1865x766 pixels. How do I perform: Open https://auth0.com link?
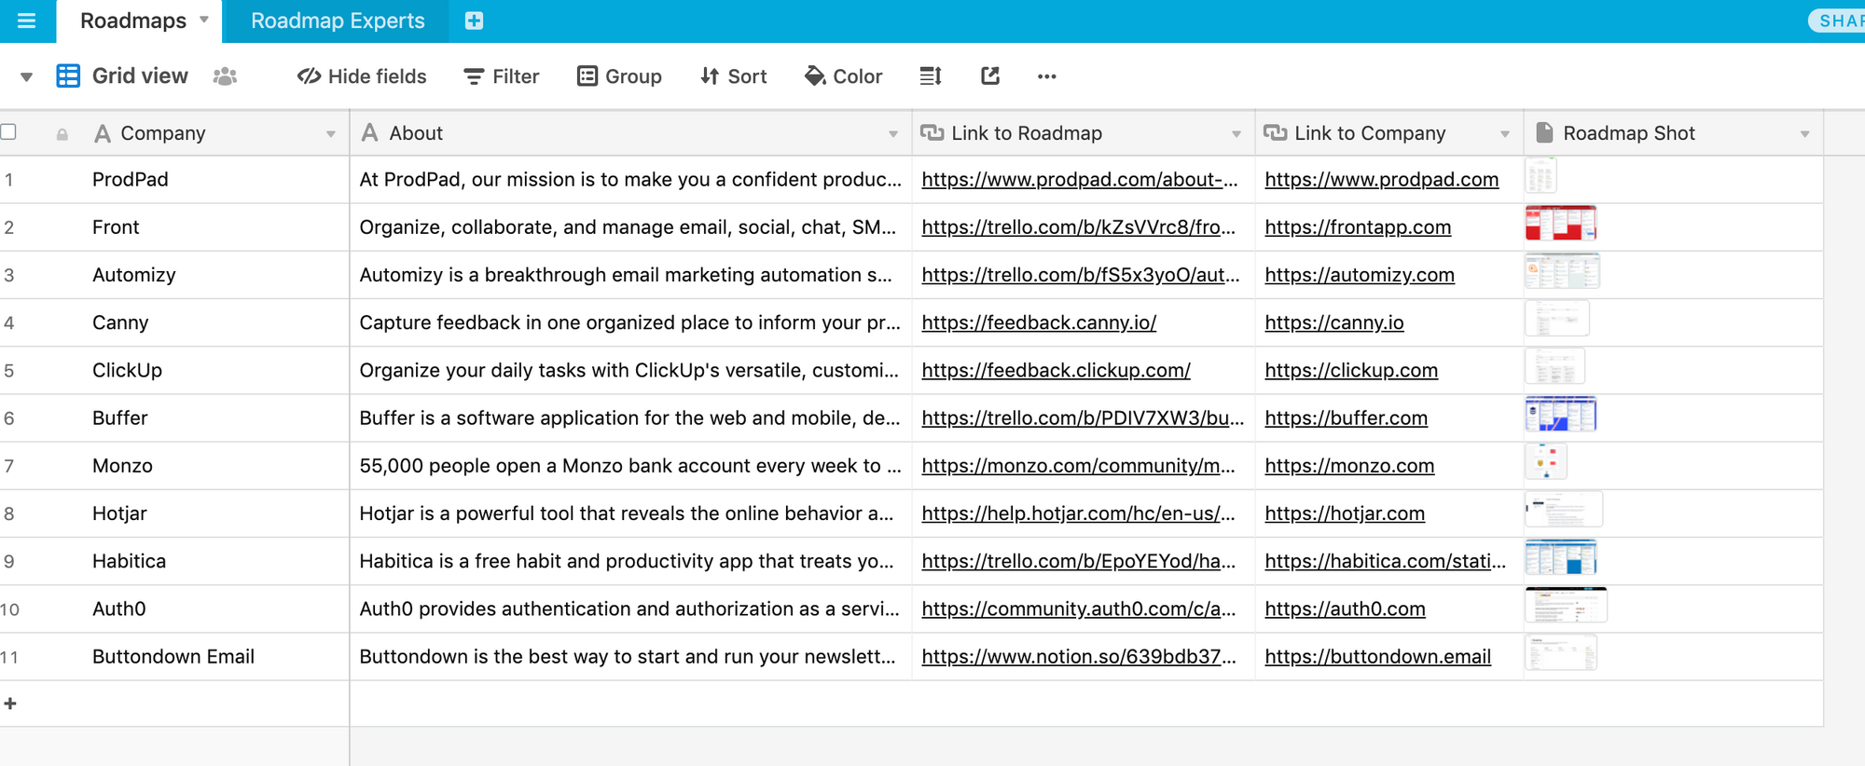click(x=1345, y=609)
